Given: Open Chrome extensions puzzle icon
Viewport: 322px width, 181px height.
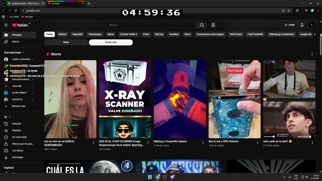Looking at the screenshot, I should click(297, 11).
